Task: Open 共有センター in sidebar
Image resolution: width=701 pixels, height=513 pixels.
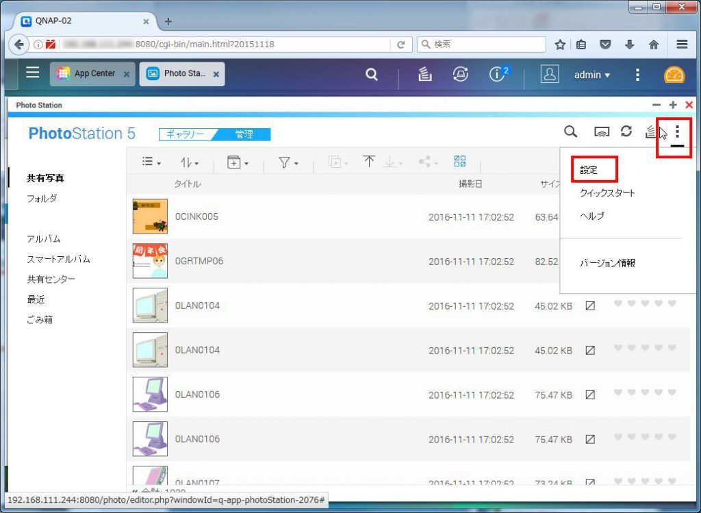Action: [x=51, y=279]
